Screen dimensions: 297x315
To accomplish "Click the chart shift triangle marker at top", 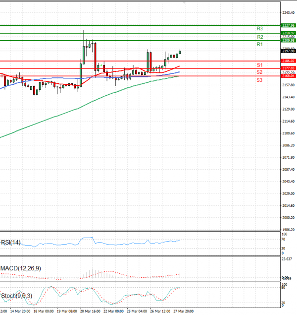I will click(x=185, y=2).
